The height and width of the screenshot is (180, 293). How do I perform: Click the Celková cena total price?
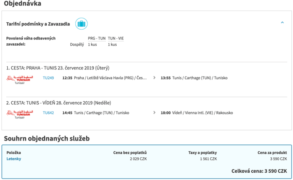point(259,171)
